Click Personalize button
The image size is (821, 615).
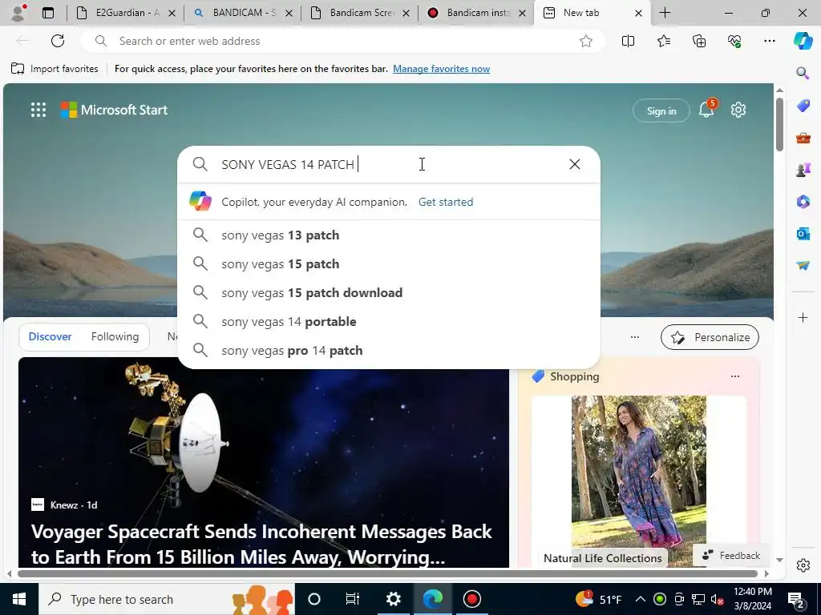tap(710, 337)
